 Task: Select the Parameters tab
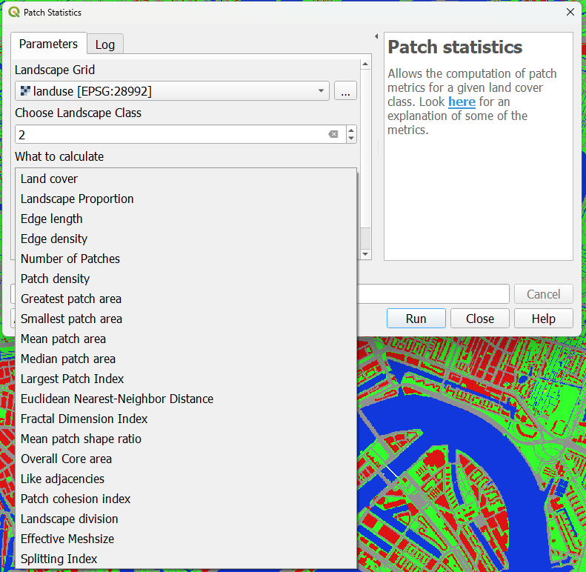coord(48,44)
